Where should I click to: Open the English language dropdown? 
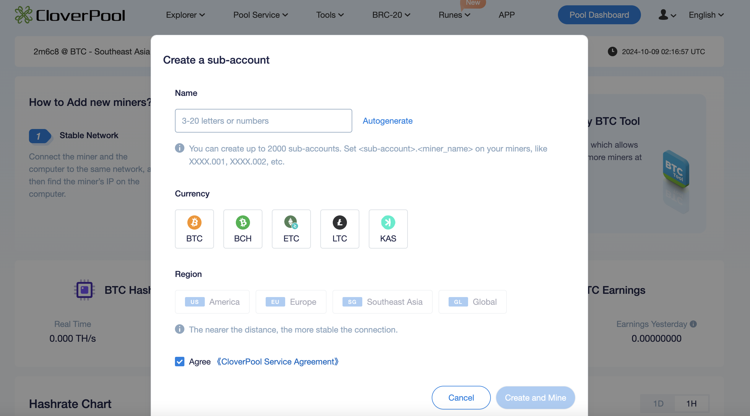point(706,14)
